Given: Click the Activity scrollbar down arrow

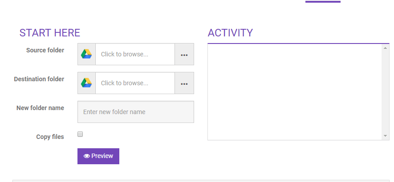Looking at the screenshot, I should 386,135.
